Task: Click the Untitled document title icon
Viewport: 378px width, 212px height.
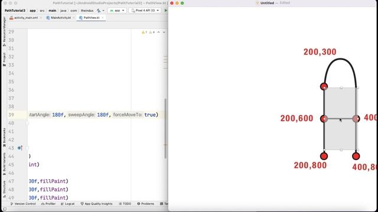Action: click(x=258, y=3)
